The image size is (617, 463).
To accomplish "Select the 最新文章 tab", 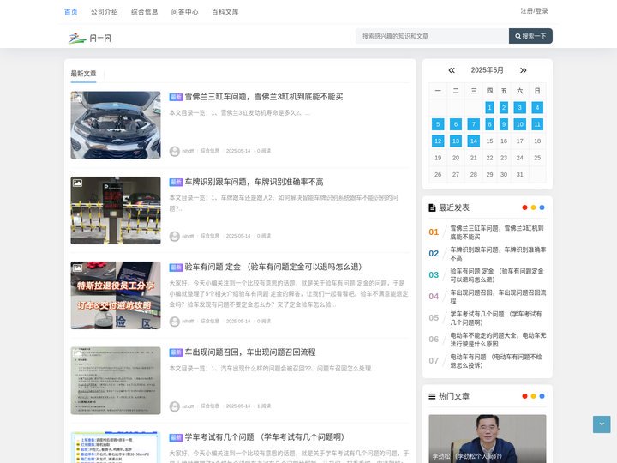I will [83, 74].
